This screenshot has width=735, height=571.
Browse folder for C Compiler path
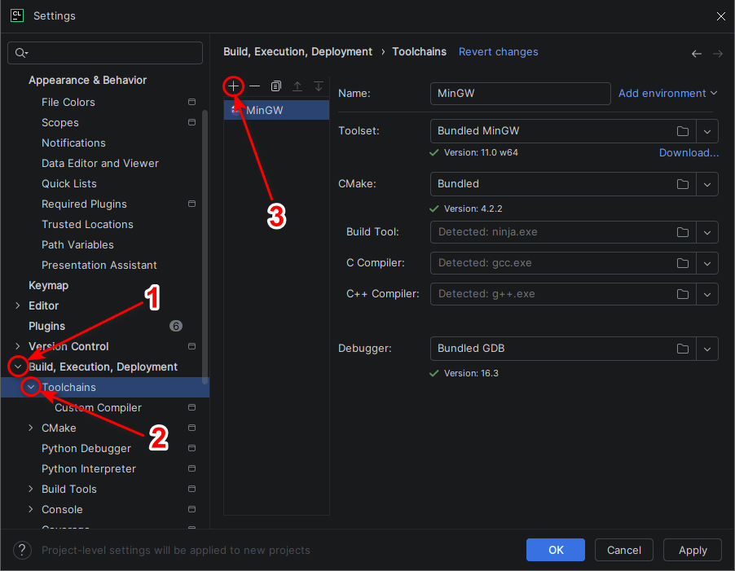683,263
